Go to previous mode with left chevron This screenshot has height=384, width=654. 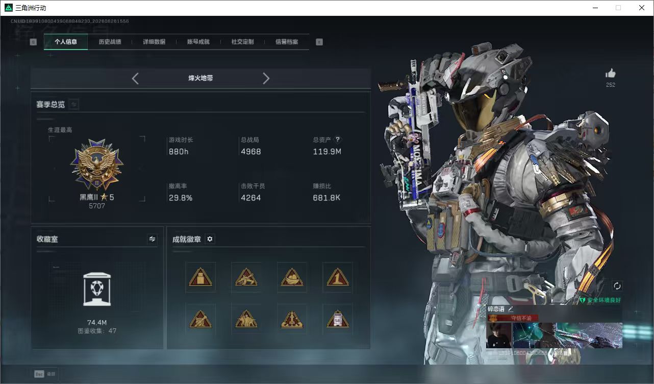click(x=135, y=78)
